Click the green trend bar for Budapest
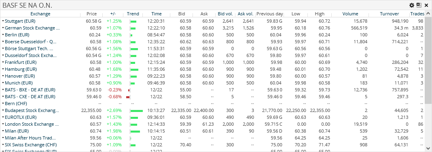Viewport: 432px width, 152px height. tap(137, 111)
